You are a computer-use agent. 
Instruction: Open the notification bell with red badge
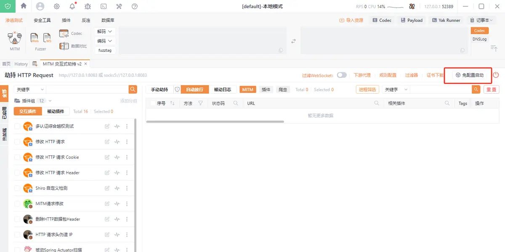72,6
